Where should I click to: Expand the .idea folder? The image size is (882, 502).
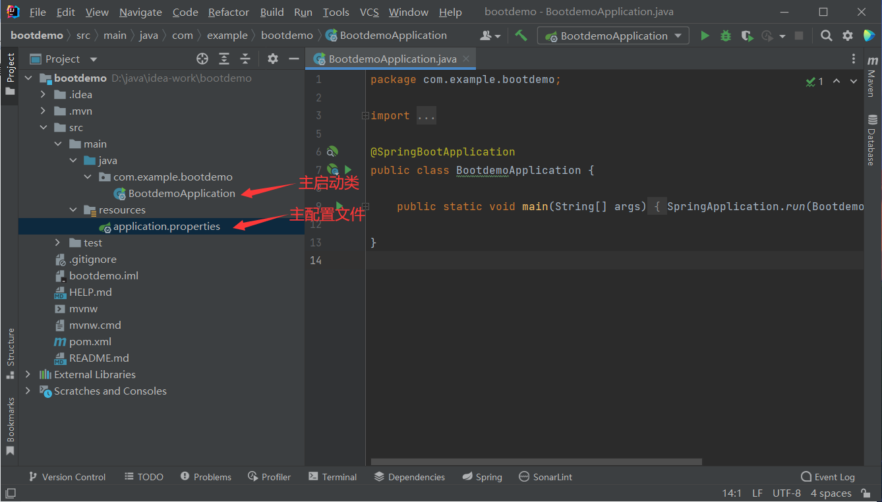(x=43, y=94)
